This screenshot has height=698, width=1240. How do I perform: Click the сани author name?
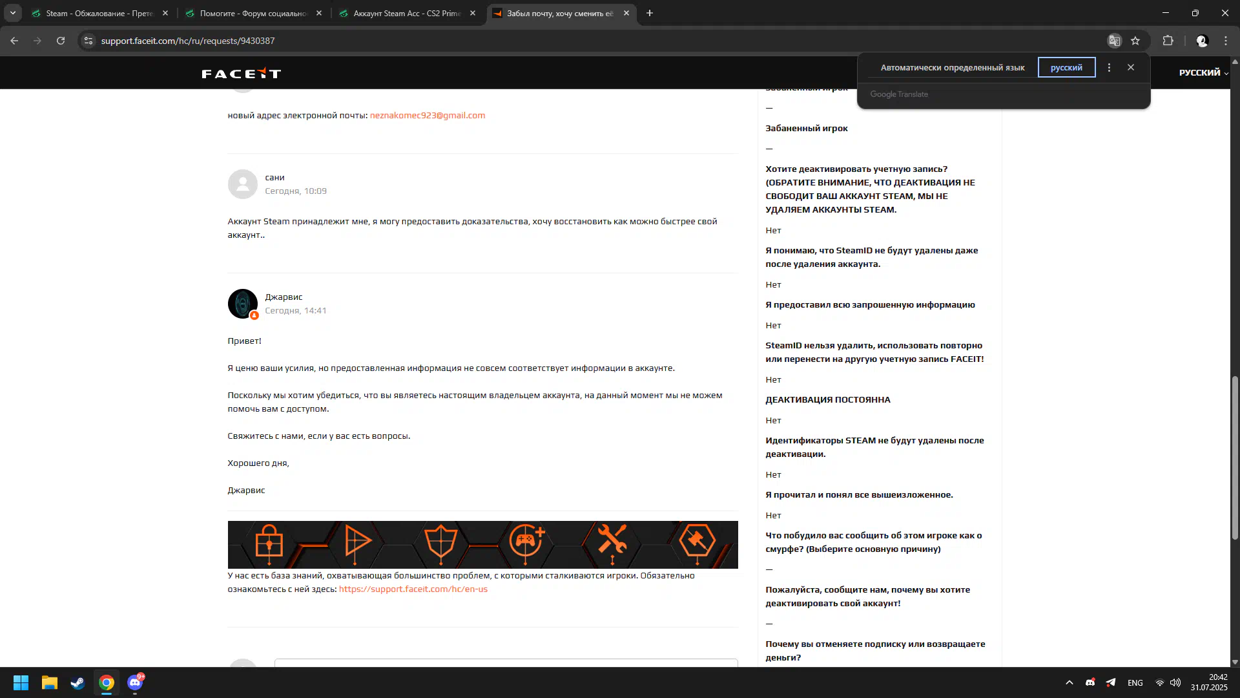274,177
